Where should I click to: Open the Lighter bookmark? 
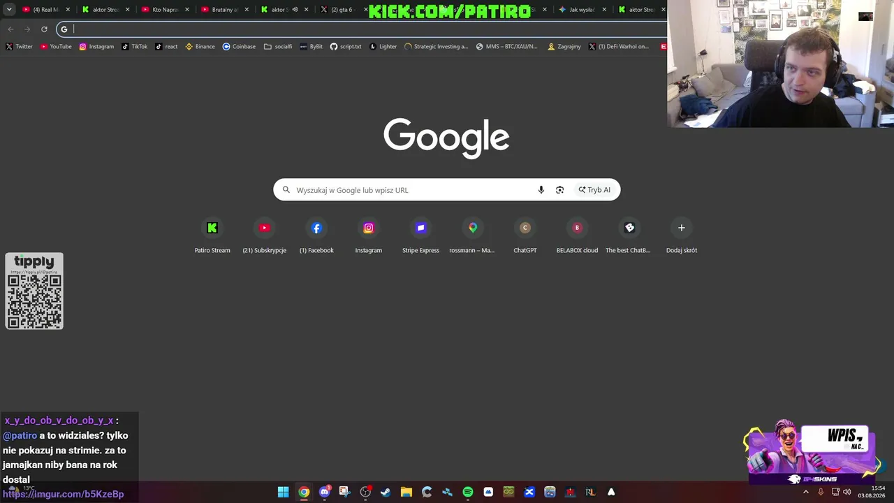(383, 47)
